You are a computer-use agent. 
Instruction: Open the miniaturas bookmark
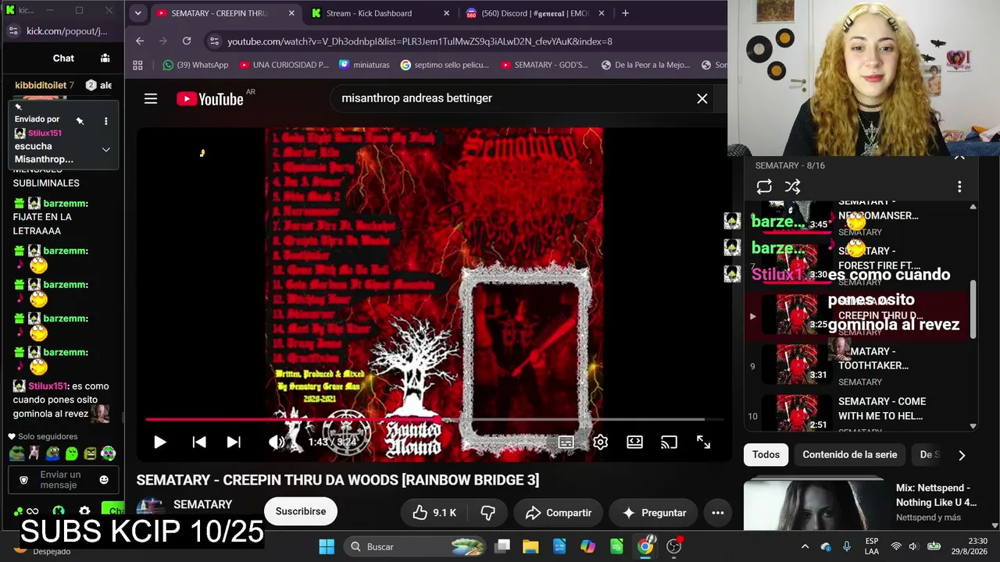364,66
